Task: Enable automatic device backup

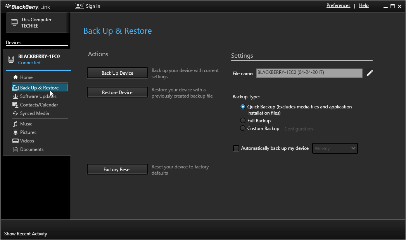Action: (x=236, y=148)
